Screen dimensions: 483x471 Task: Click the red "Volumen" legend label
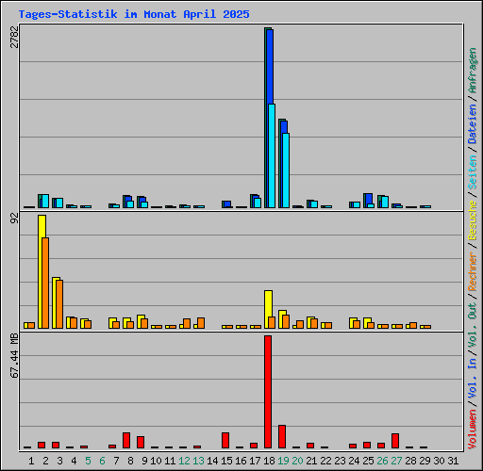[472, 430]
